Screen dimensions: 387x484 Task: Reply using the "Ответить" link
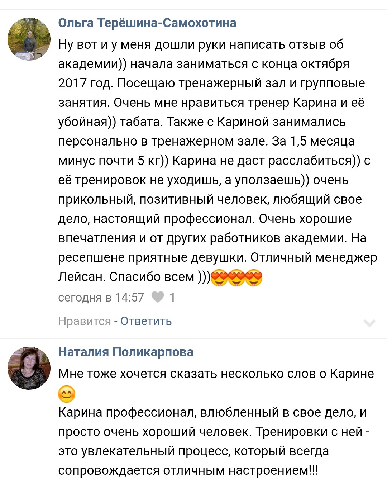146,321
